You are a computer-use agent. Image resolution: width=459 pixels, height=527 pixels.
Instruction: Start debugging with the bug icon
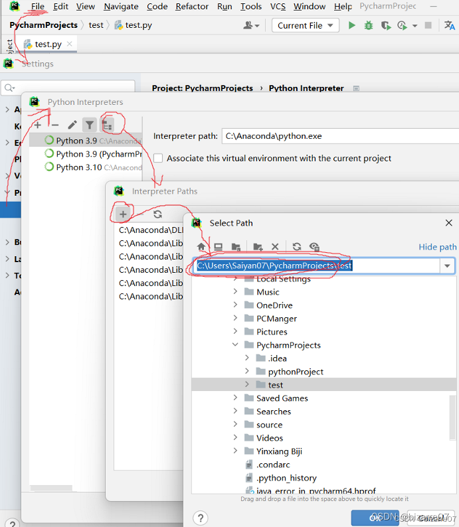click(369, 25)
